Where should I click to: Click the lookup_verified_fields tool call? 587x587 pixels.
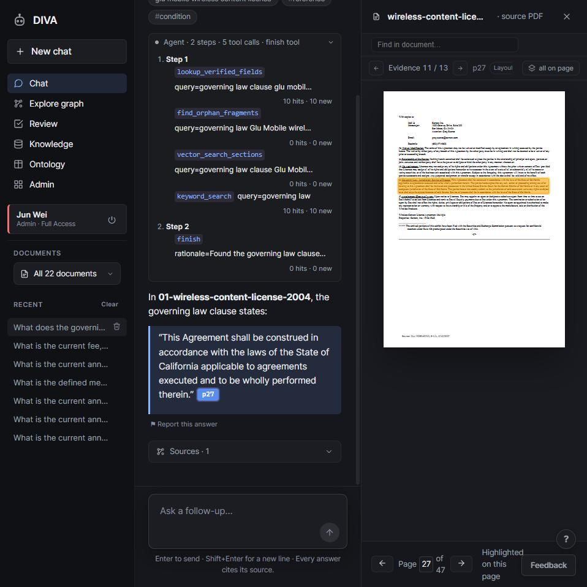[x=219, y=72]
